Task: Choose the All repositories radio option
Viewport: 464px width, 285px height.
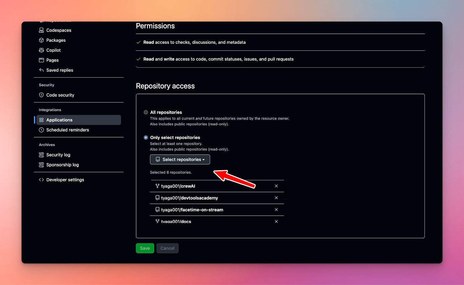Action: pos(146,112)
